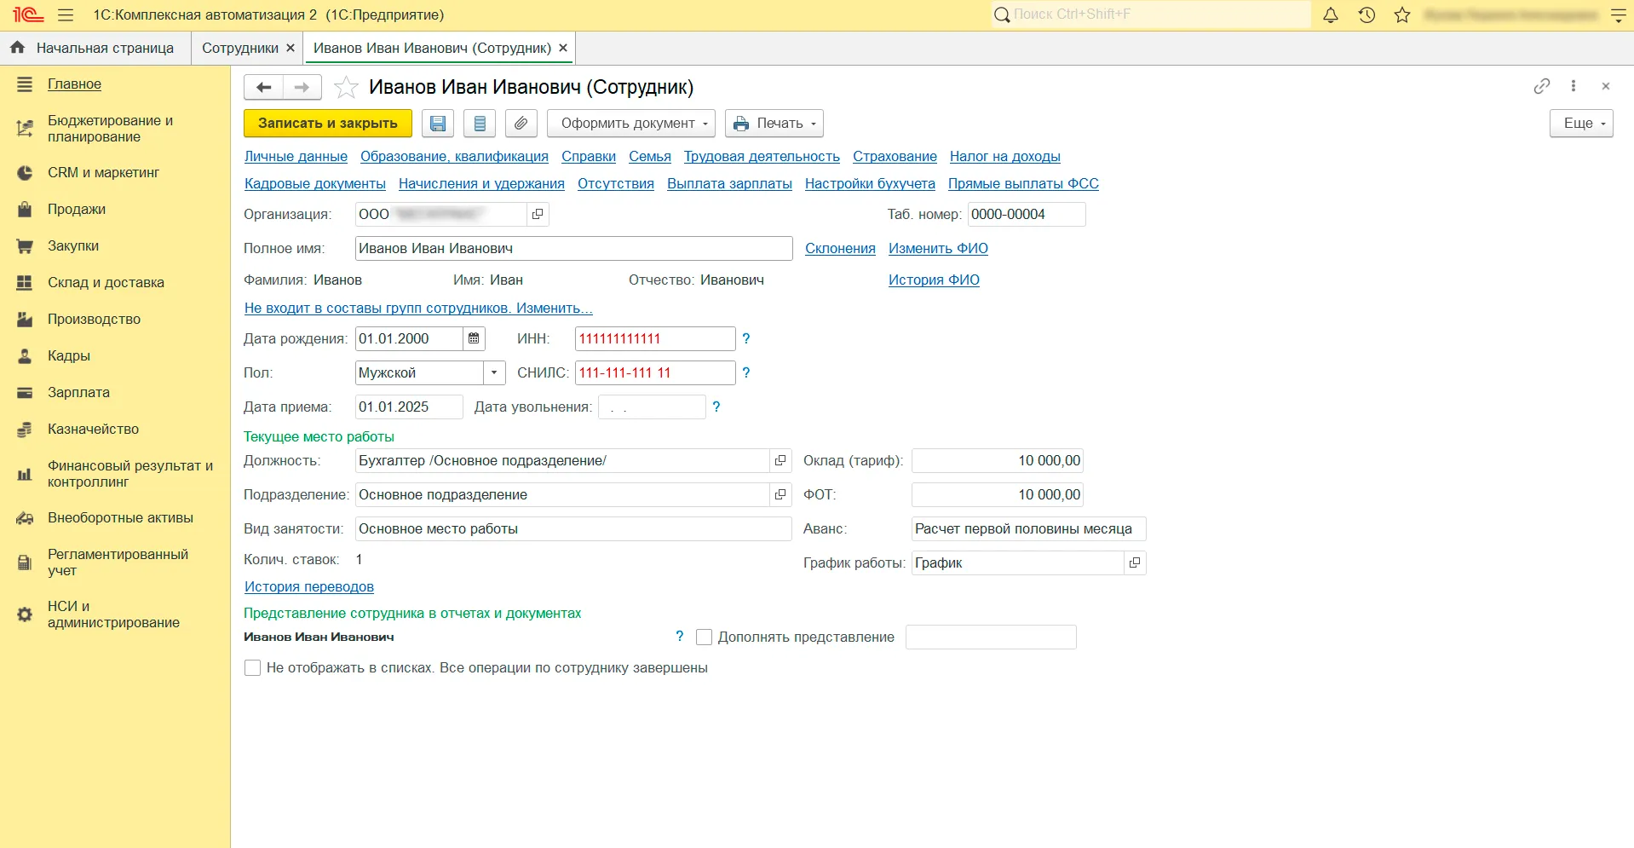Open the attached files paperclip icon
Image resolution: width=1634 pixels, height=848 pixels.
click(521, 124)
